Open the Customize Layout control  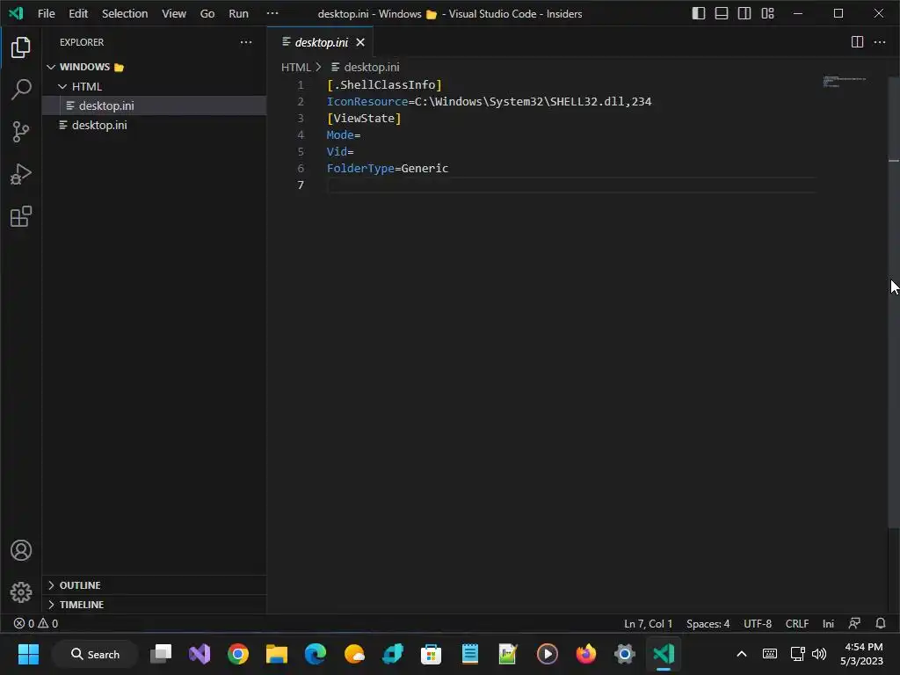[x=767, y=13]
